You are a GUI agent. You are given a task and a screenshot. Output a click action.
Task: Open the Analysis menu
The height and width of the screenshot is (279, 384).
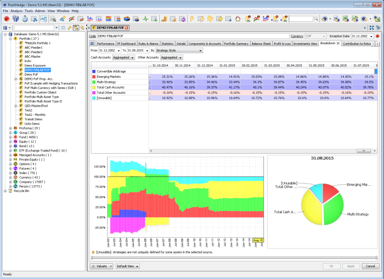pyautogui.click(x=16, y=11)
